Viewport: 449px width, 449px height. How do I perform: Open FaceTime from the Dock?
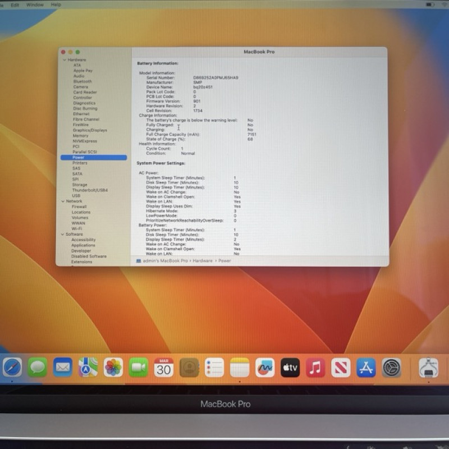pyautogui.click(x=139, y=367)
